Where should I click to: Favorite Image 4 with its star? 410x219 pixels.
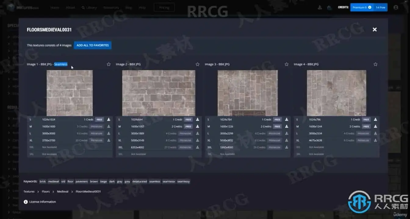pyautogui.click(x=376, y=64)
